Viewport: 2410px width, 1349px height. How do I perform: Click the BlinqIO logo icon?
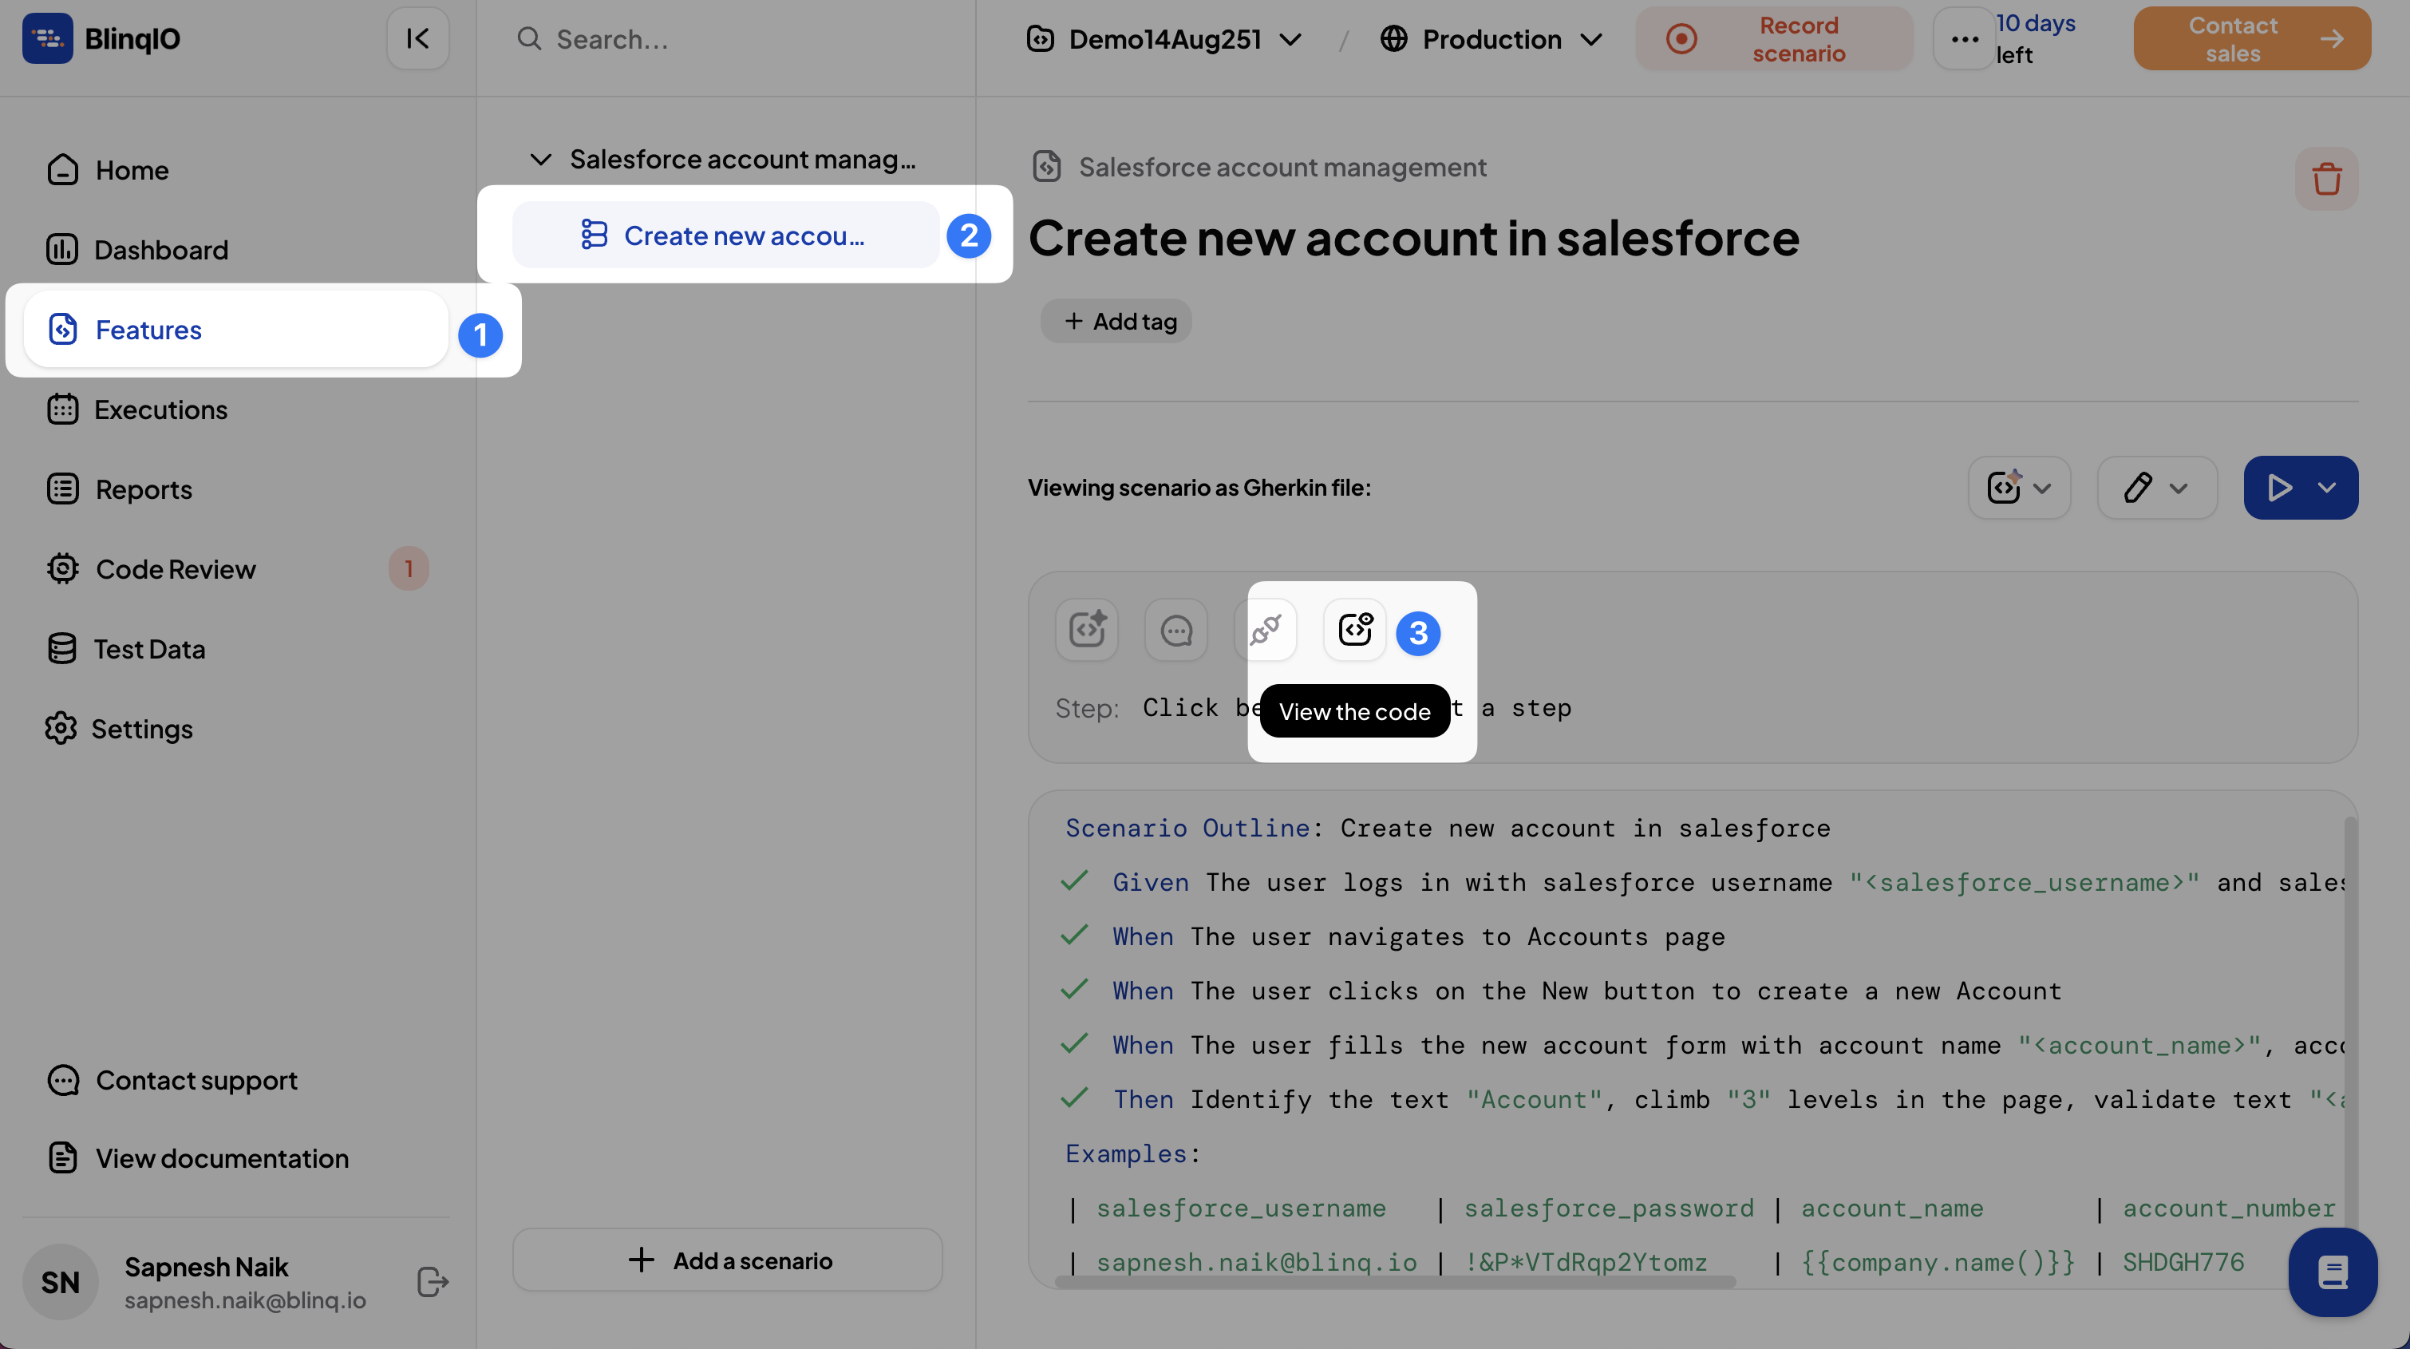[48, 38]
